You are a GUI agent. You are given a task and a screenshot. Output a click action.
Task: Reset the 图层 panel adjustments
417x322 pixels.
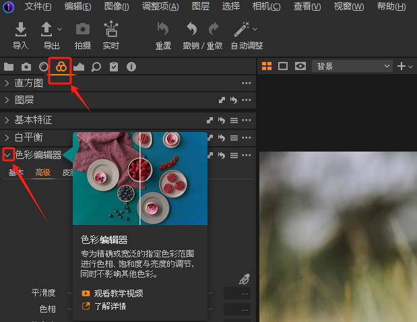(x=234, y=100)
